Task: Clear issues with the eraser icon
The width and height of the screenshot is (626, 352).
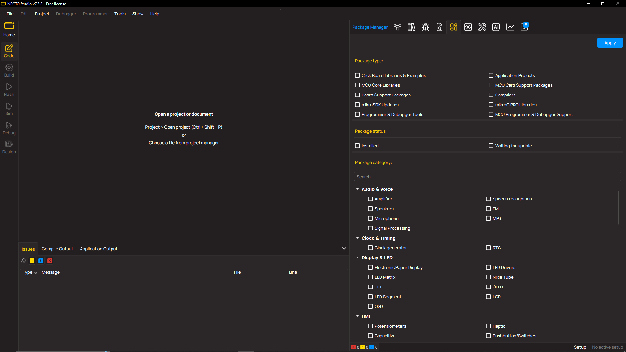Action: (23, 261)
